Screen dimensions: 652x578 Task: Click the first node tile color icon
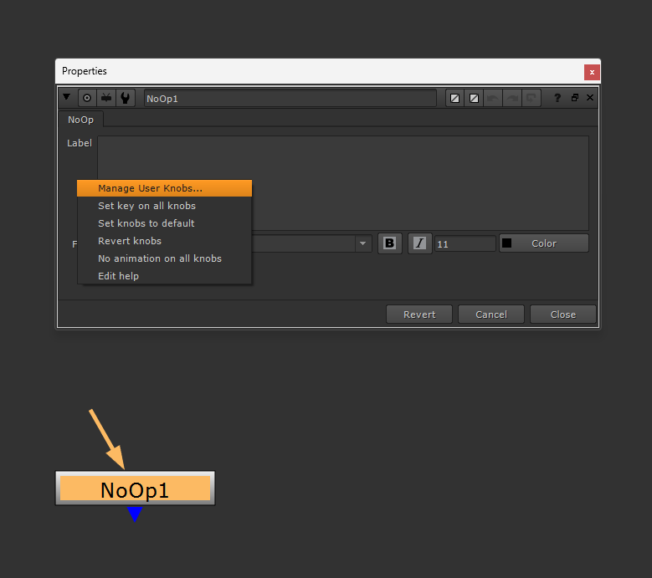455,99
